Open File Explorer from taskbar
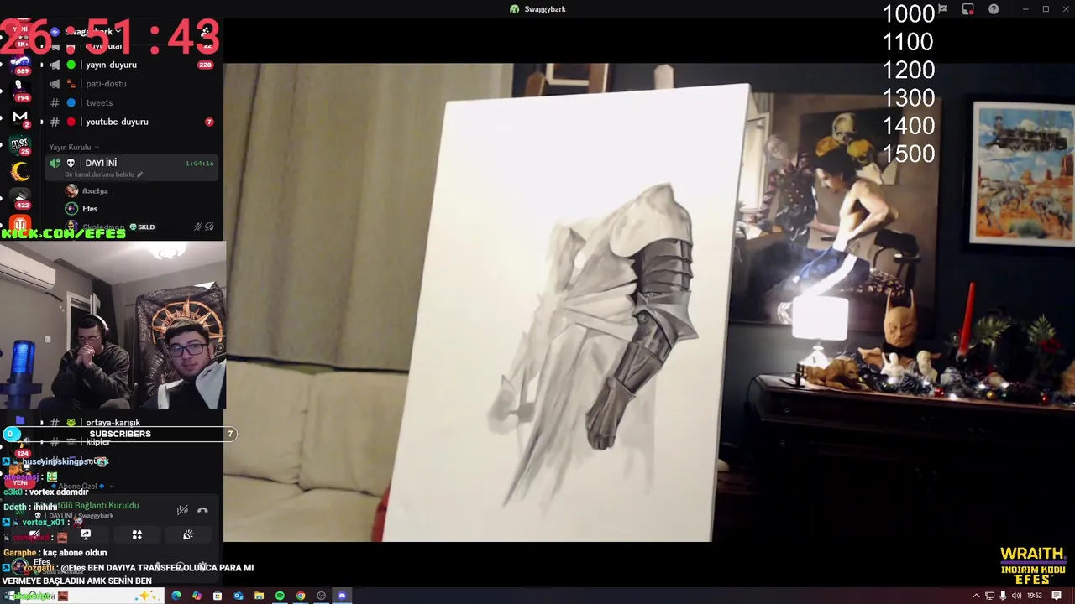This screenshot has height=604, width=1075. click(259, 596)
